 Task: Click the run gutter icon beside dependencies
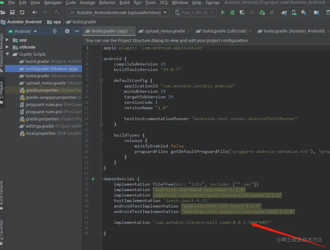pyautogui.click(x=93, y=179)
